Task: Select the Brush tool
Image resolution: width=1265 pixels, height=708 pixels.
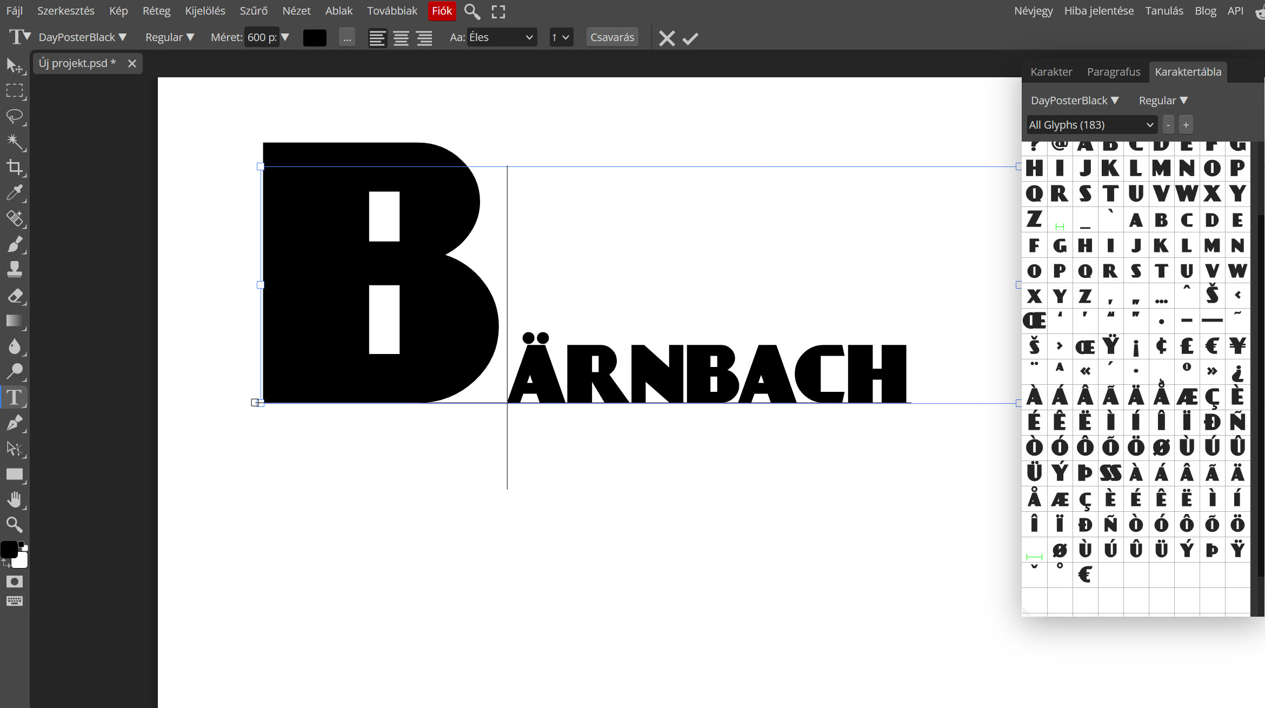Action: 15,244
